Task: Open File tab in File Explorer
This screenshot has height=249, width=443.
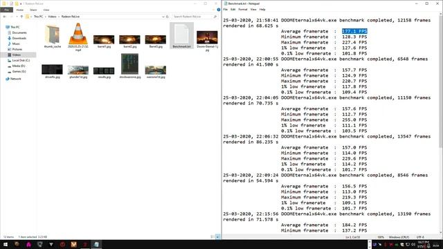Action: 6,10
